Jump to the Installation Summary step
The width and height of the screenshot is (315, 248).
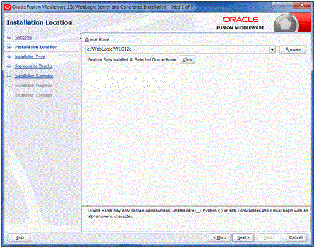(x=34, y=76)
